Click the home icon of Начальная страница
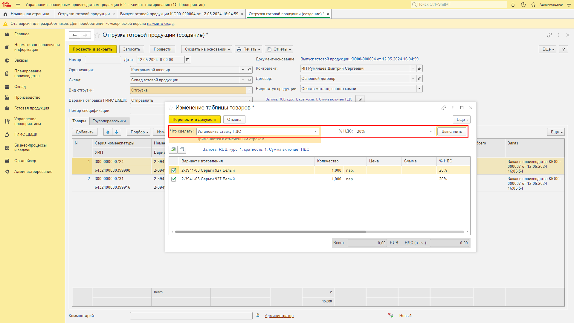This screenshot has width=574, height=323. click(5, 14)
